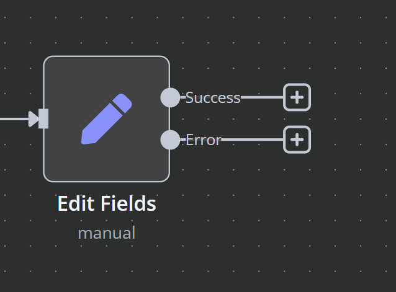The width and height of the screenshot is (396, 292).
Task: Click the Success output circle handle
Action: (x=170, y=97)
